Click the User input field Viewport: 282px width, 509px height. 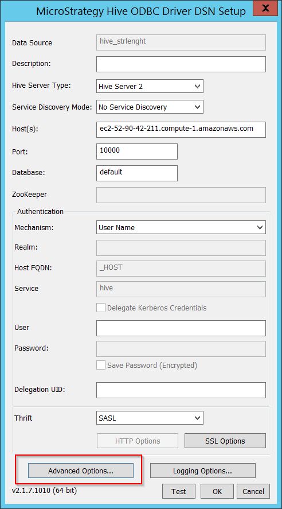(x=181, y=328)
